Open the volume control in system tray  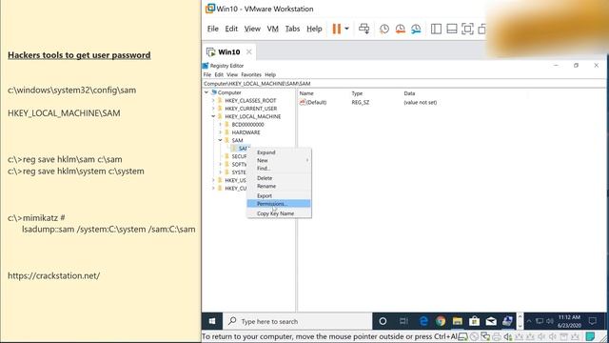pyautogui.click(x=550, y=321)
